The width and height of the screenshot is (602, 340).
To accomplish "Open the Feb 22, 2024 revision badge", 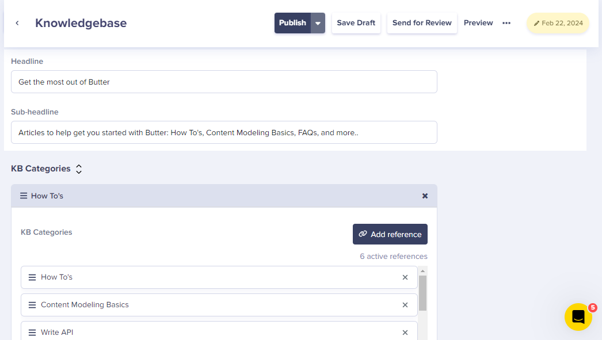I will [558, 23].
